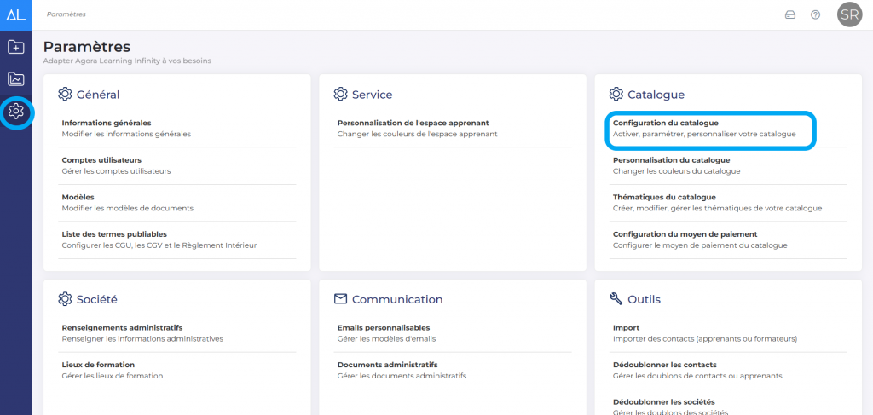The image size is (873, 415).
Task: Select Thématiques du catalogue
Action: click(x=665, y=197)
